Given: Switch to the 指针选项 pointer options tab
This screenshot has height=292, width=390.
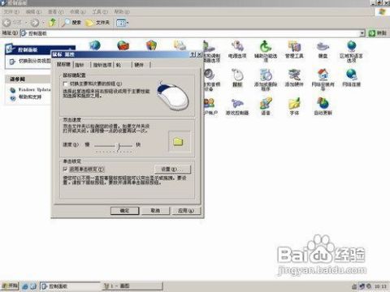Looking at the screenshot, I should point(102,65).
